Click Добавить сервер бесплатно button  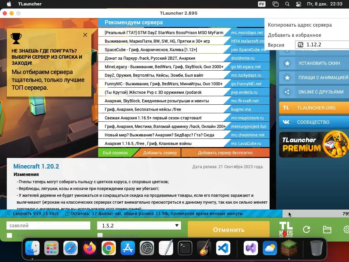[225, 153]
